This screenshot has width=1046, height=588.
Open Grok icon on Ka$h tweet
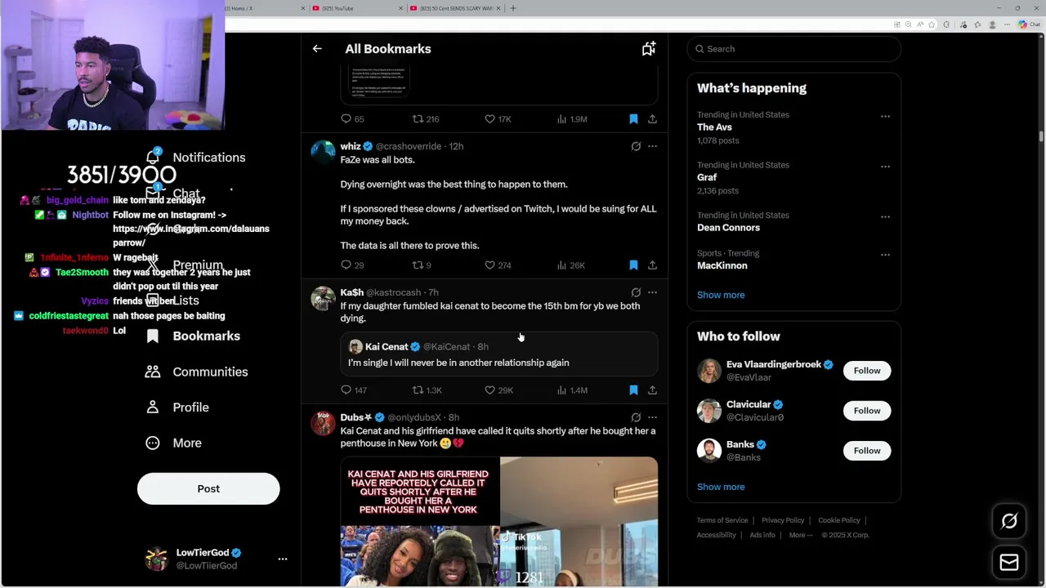636,292
